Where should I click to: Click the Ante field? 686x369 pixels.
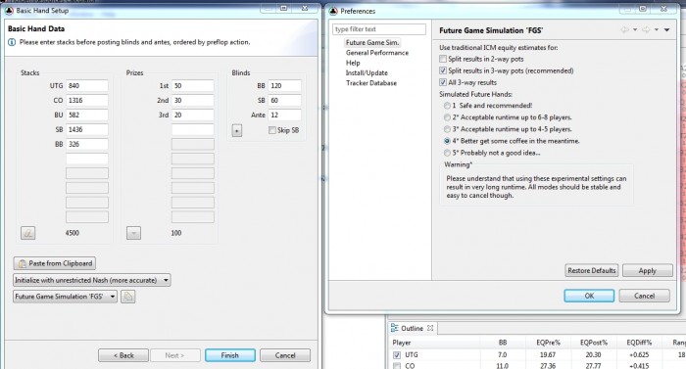click(285, 115)
